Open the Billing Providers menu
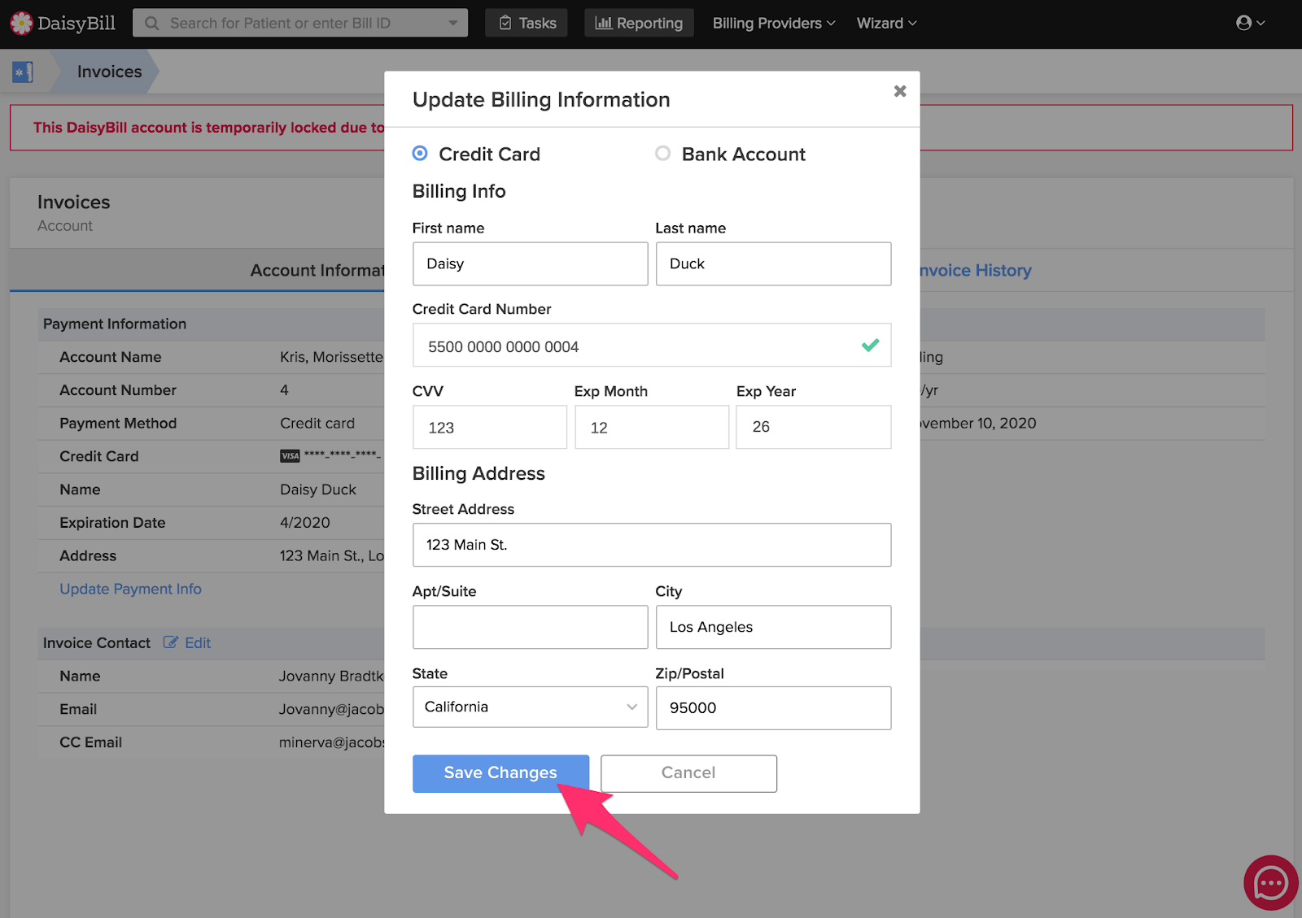This screenshot has width=1302, height=918. pos(774,23)
